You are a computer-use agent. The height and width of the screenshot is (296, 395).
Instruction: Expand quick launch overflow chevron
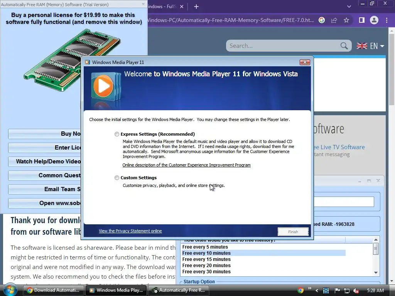309,288
